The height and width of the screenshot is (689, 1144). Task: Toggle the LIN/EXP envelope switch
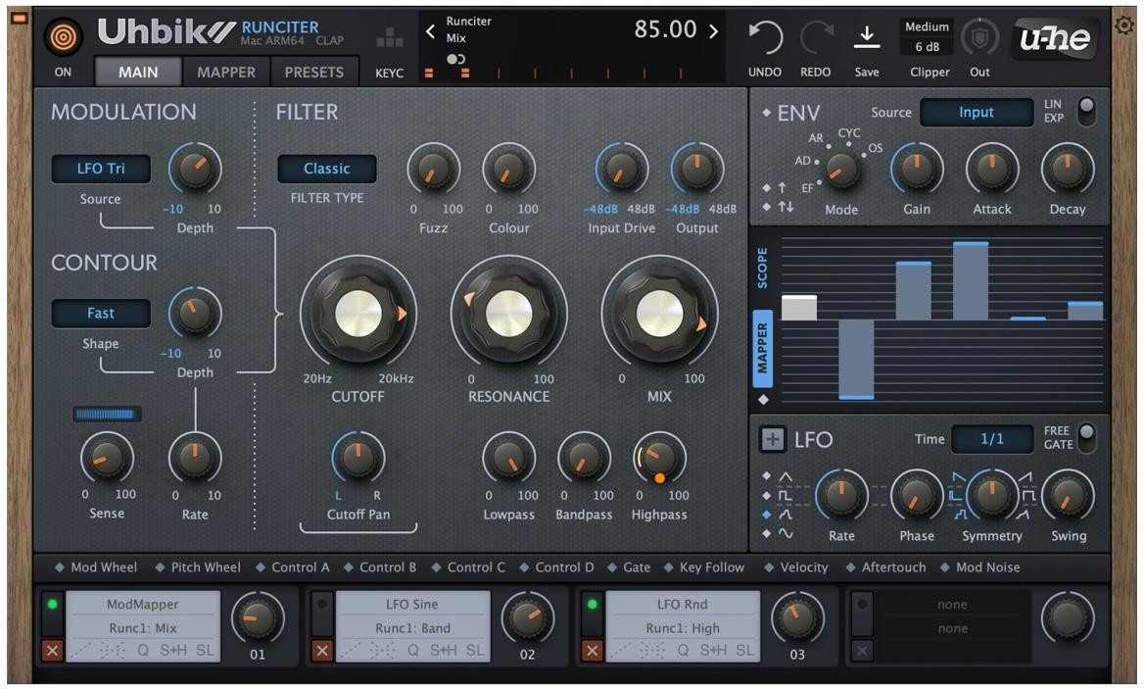point(1086,111)
